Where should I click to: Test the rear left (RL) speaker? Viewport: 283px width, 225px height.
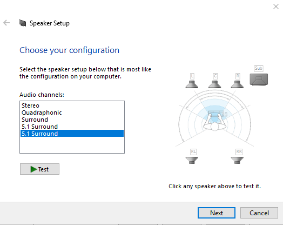coord(192,160)
